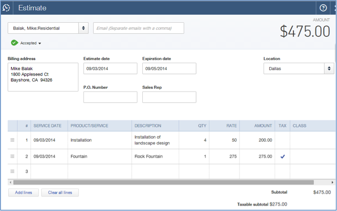Click the customer name field Balak, Mike:Residential
337x211 pixels.
click(x=43, y=28)
